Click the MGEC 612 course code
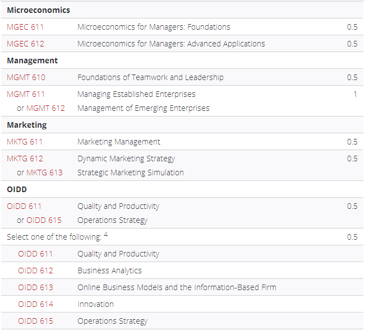The image size is (365, 331). coord(25,44)
